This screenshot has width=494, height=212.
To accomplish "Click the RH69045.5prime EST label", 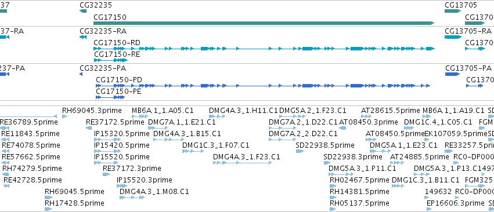I will pyautogui.click(x=74, y=192).
